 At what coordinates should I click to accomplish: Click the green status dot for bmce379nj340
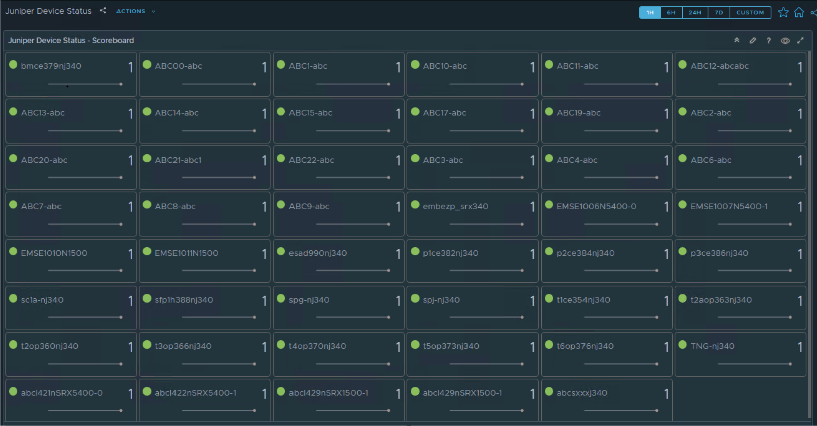point(13,64)
